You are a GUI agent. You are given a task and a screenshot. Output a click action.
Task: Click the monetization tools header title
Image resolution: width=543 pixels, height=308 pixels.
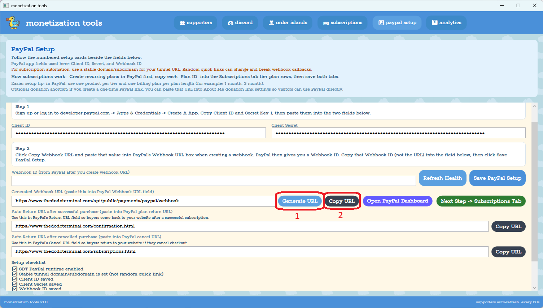pos(64,23)
